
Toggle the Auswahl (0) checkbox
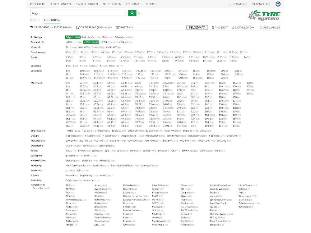[261, 28]
